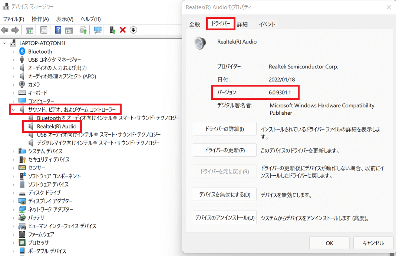Expand the システム デバイス category arrow
Viewport: 396px width, 256px height.
[x=13, y=151]
